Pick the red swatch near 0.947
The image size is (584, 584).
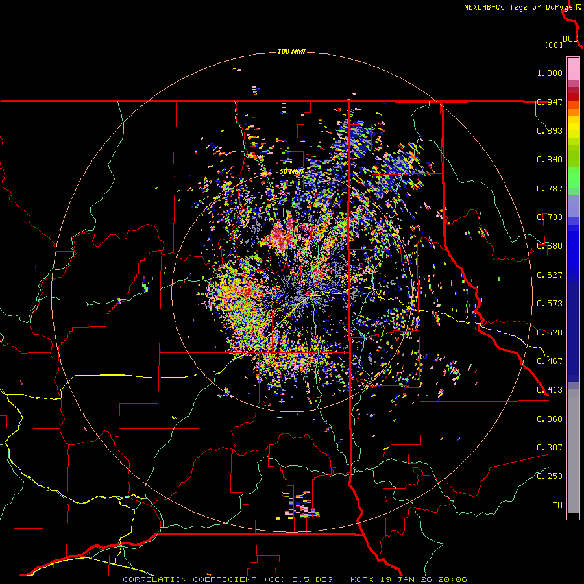[573, 97]
